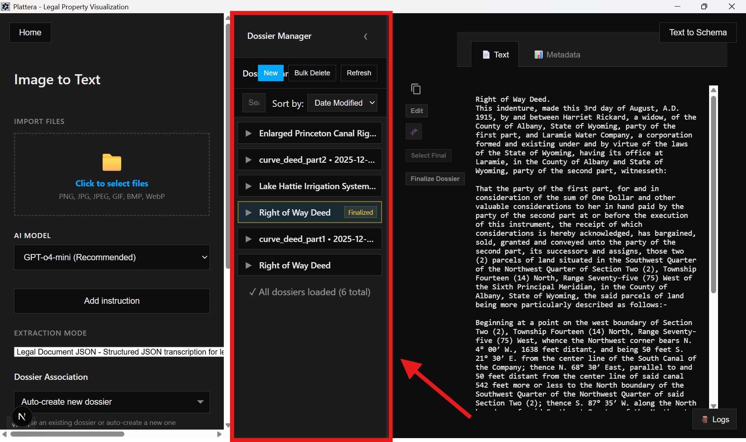Open the AI Model dropdown
The width and height of the screenshot is (746, 442).
pyautogui.click(x=112, y=257)
